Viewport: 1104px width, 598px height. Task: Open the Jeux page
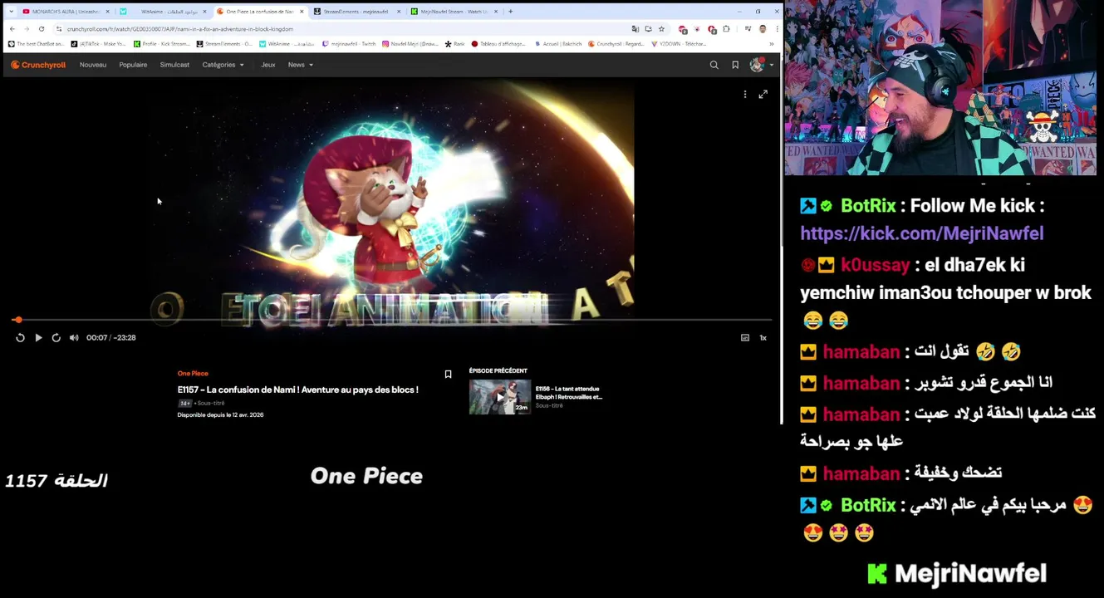coord(268,65)
